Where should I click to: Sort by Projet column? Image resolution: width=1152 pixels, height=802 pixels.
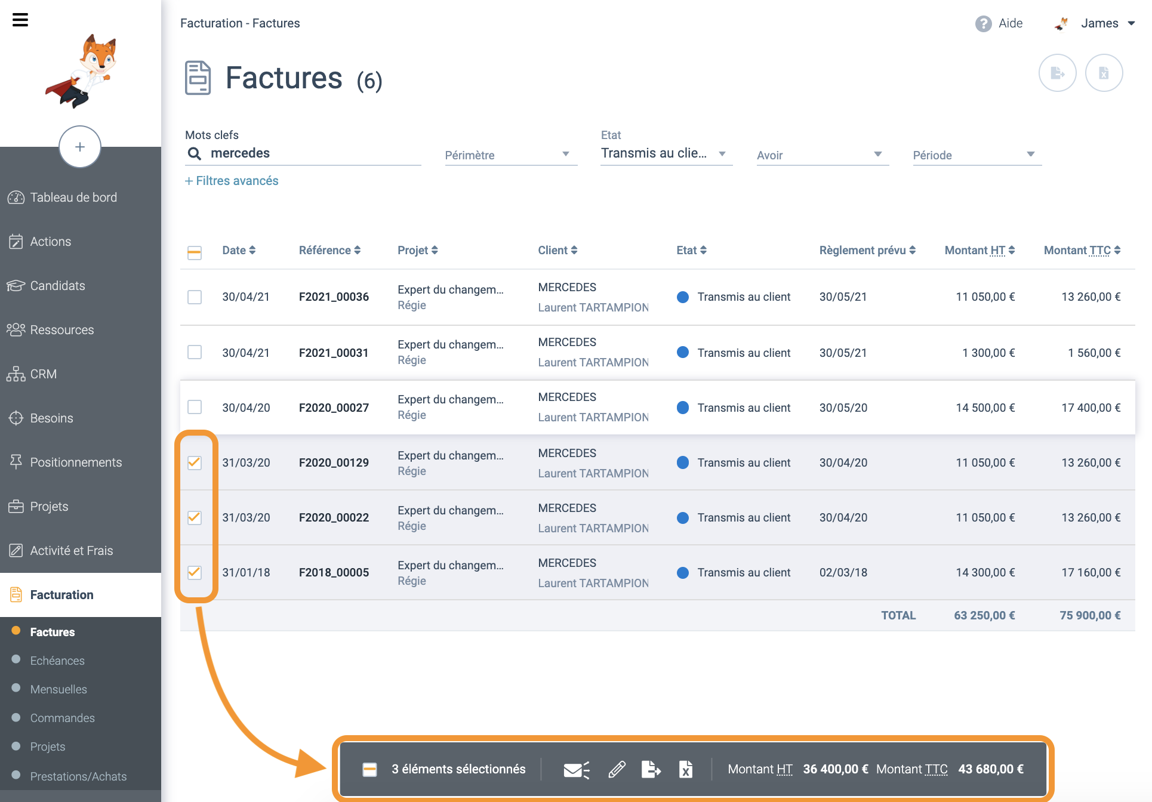coord(418,251)
